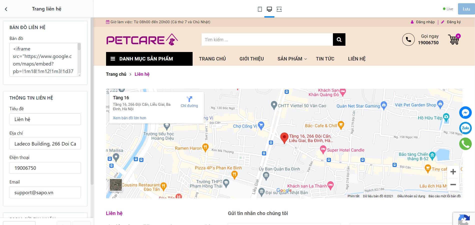Click Đăng ký link
Viewport: 475px width, 225px height.
[454, 22]
